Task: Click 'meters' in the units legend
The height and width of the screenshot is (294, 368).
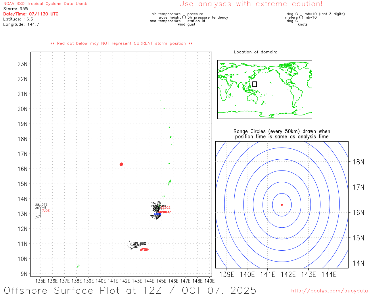Action: coord(292,18)
